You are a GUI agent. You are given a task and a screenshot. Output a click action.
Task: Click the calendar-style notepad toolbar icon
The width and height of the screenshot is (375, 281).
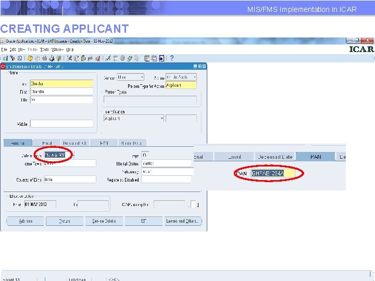coord(154,58)
